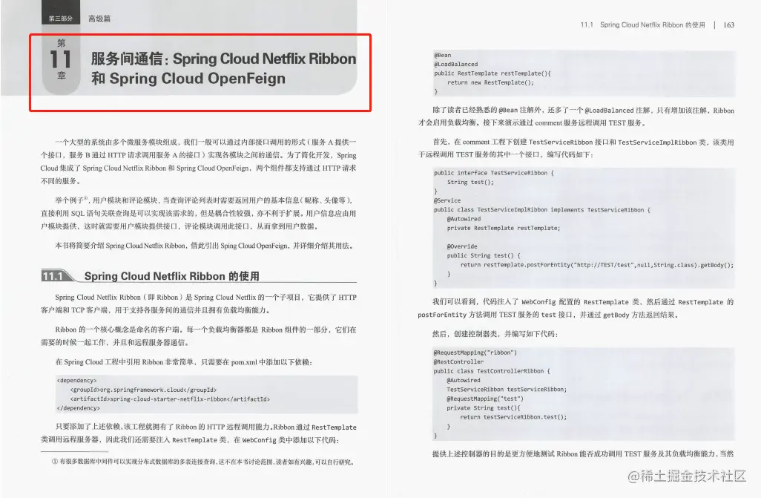Image resolution: width=761 pixels, height=498 pixels.
Task: Click code line "private RestTemplate restTemplate;"
Action: tap(504, 228)
